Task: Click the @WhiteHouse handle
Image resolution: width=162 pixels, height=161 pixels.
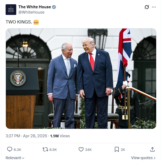Action: (x=31, y=12)
